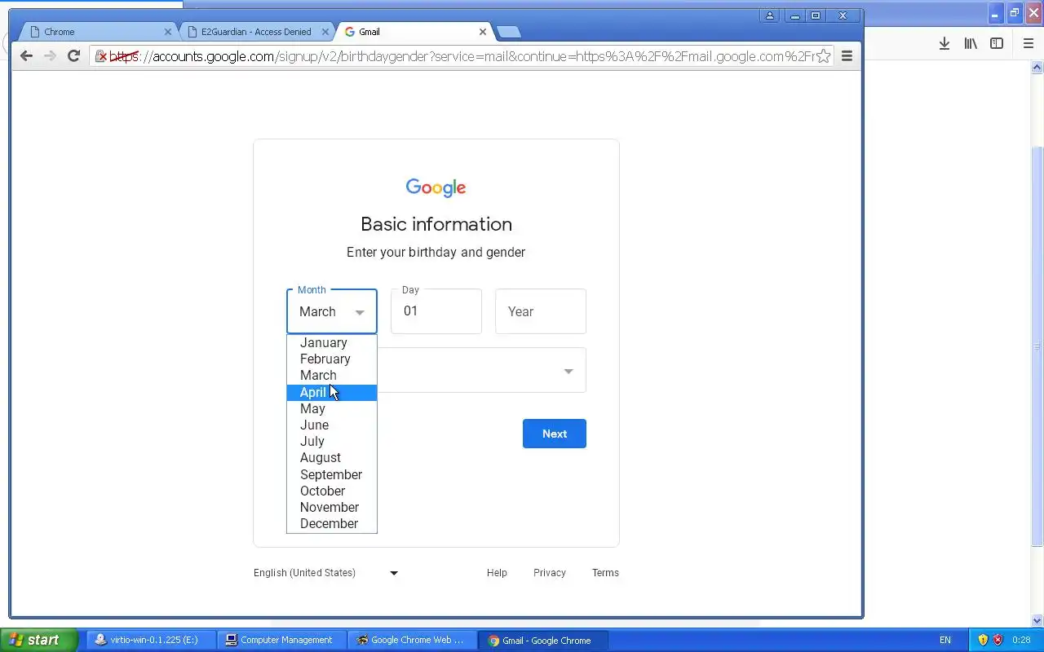Collapse the Month dropdown arrow

[360, 313]
